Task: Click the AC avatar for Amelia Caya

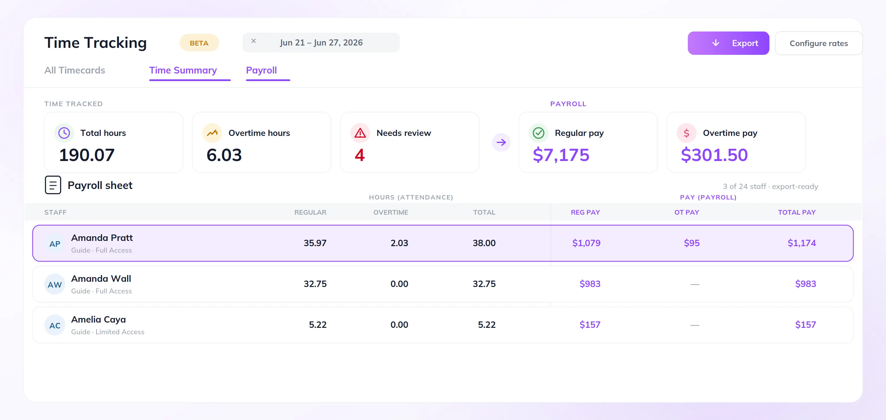Action: pyautogui.click(x=55, y=325)
